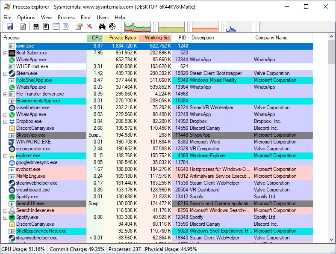Open the View menu
This screenshot has width=336, height=254.
[46, 18]
